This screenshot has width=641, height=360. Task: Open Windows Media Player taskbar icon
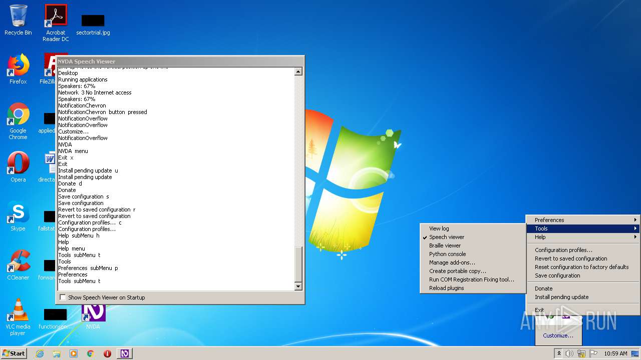click(x=74, y=353)
